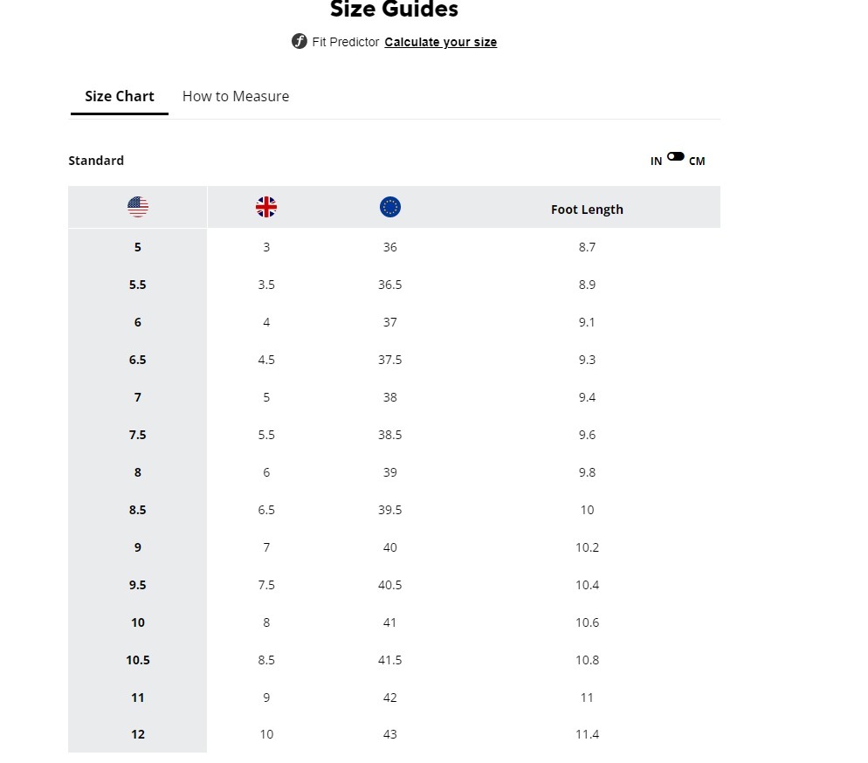Image resolution: width=868 pixels, height=763 pixels.
Task: Click US size 7.5 in the chart
Action: pyautogui.click(x=138, y=435)
